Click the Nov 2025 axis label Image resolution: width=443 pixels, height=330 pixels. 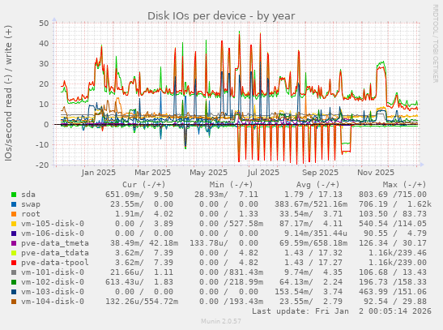click(x=376, y=173)
